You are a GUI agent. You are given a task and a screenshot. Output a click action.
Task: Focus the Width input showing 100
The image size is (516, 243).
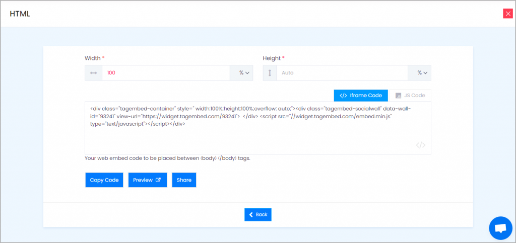pos(166,73)
